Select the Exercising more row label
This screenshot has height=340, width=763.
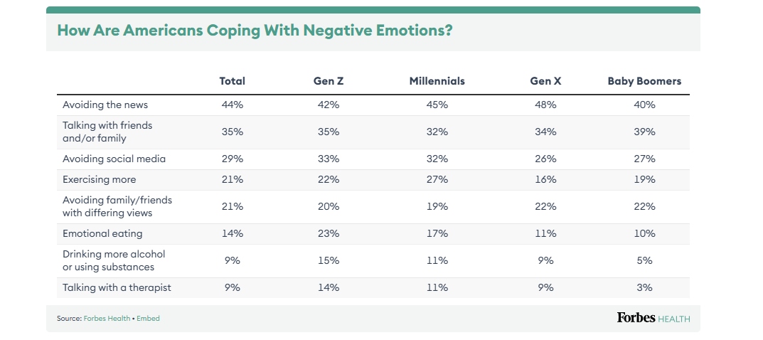point(99,179)
